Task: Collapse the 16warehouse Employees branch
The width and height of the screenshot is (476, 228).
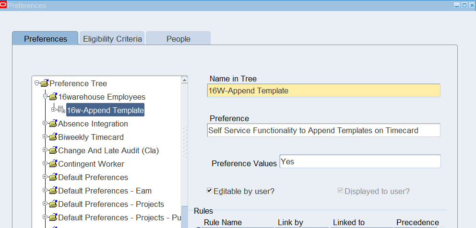Action: coord(45,97)
